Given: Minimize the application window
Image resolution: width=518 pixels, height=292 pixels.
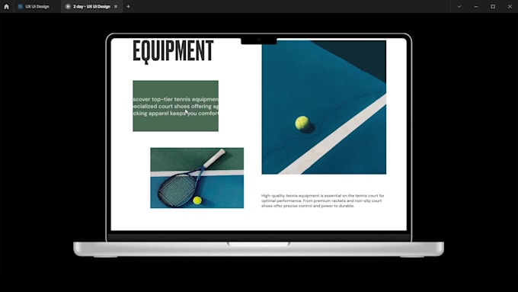Looking at the screenshot, I should [x=476, y=6].
